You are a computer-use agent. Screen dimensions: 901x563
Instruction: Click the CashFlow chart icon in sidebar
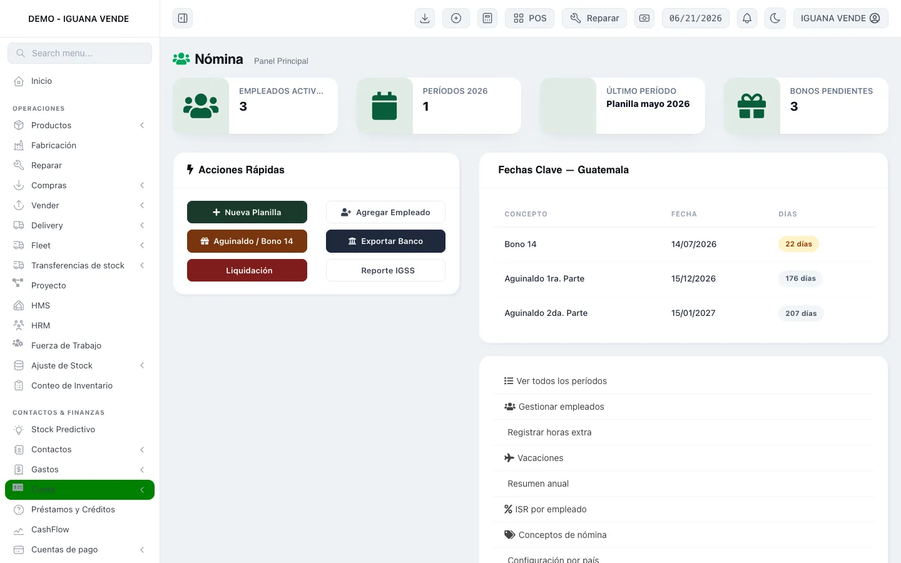coord(19,529)
